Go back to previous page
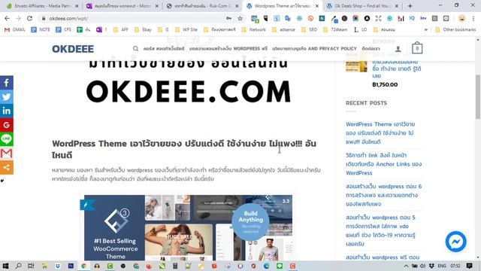Screen dimensions: 481x271 click(x=7, y=18)
